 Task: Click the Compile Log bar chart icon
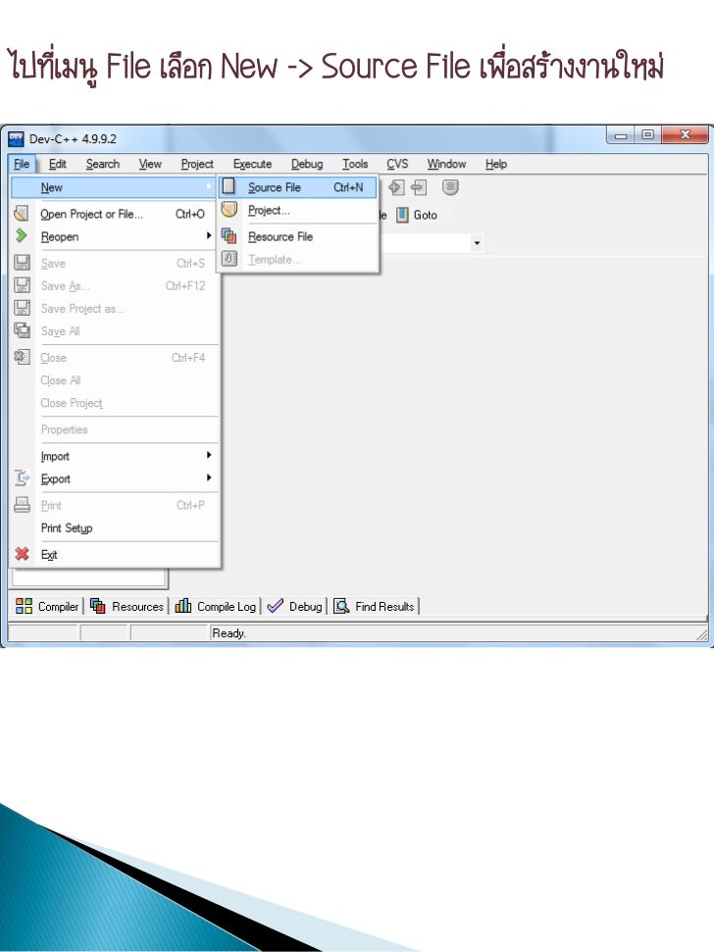182,605
